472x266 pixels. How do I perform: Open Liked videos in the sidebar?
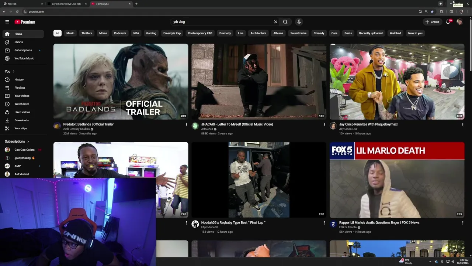click(x=23, y=112)
